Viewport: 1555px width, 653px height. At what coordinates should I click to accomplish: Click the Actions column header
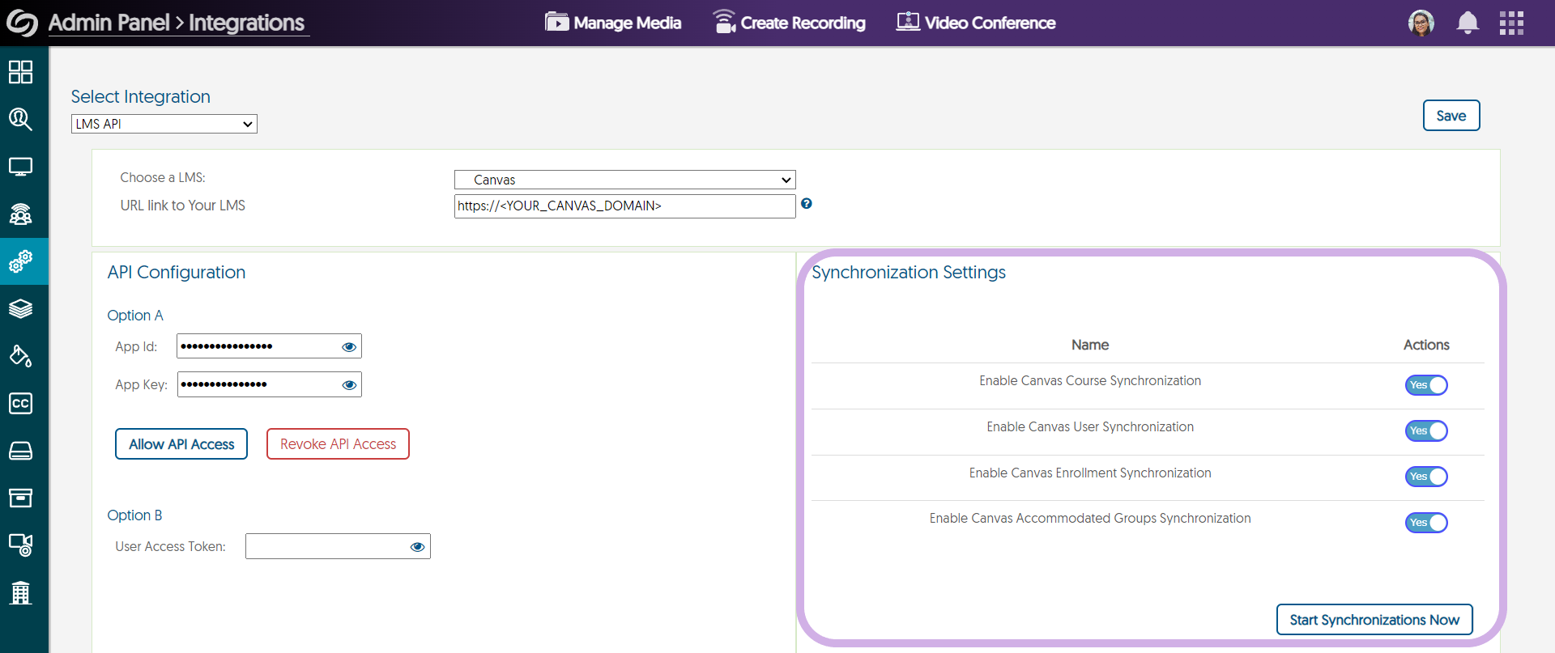(1426, 345)
